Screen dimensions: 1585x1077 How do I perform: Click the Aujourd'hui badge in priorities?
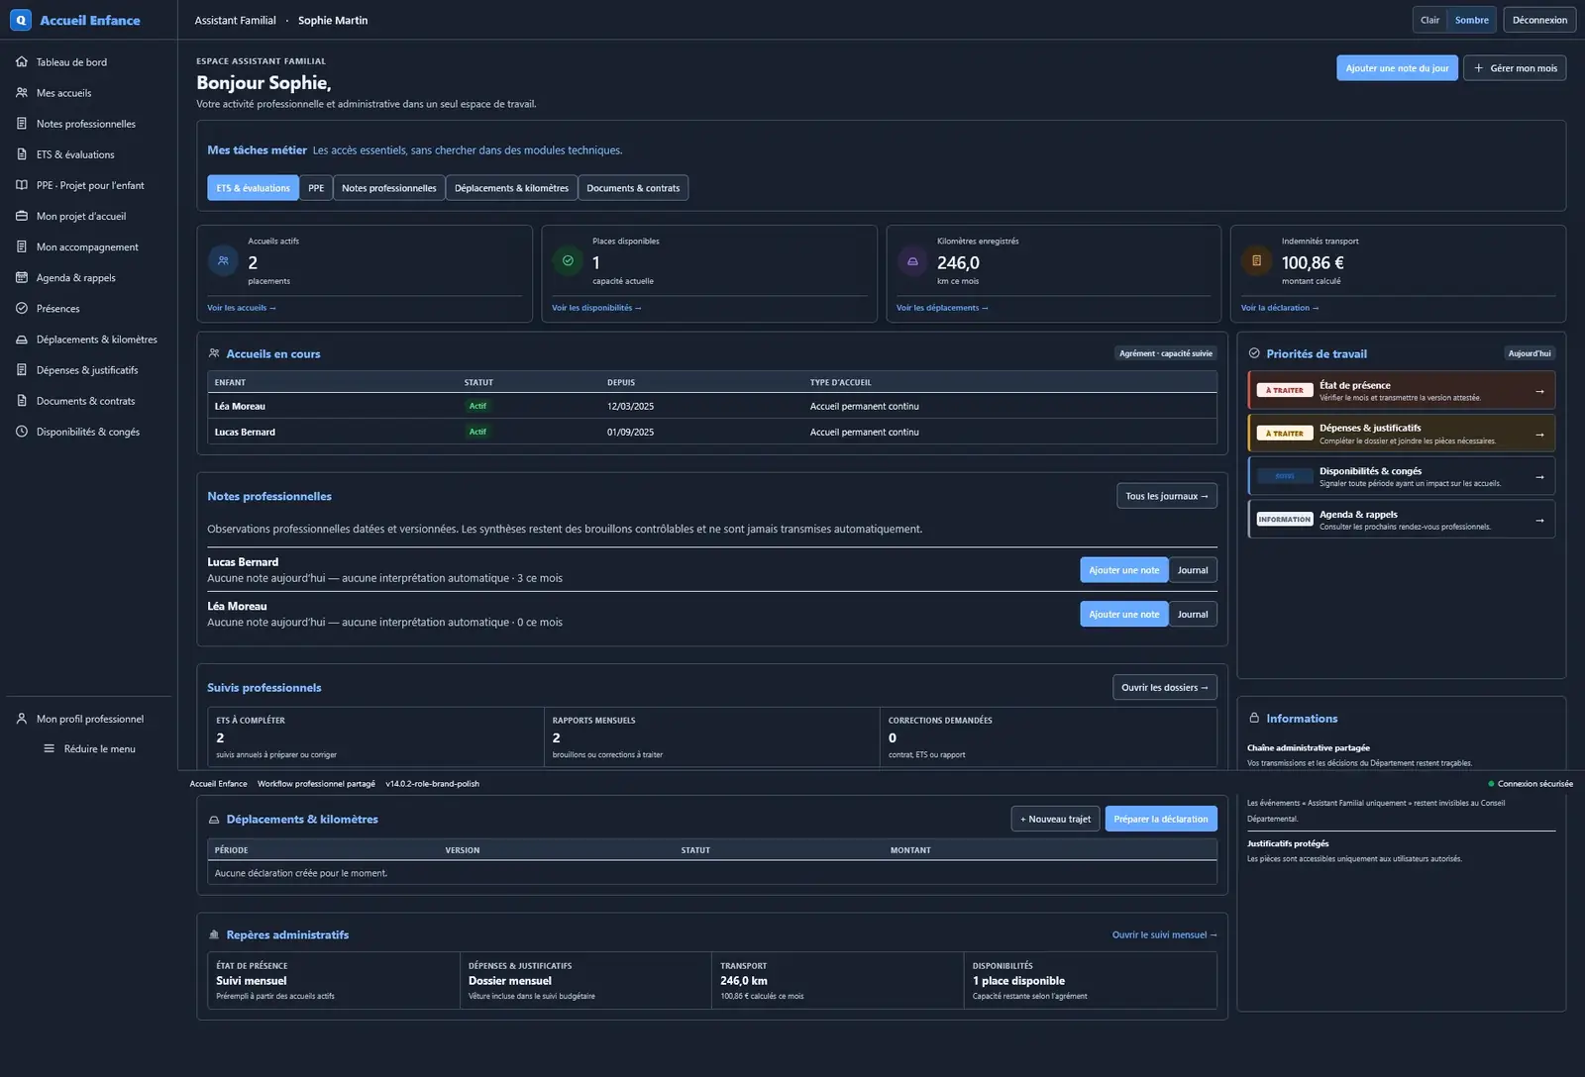1530,353
